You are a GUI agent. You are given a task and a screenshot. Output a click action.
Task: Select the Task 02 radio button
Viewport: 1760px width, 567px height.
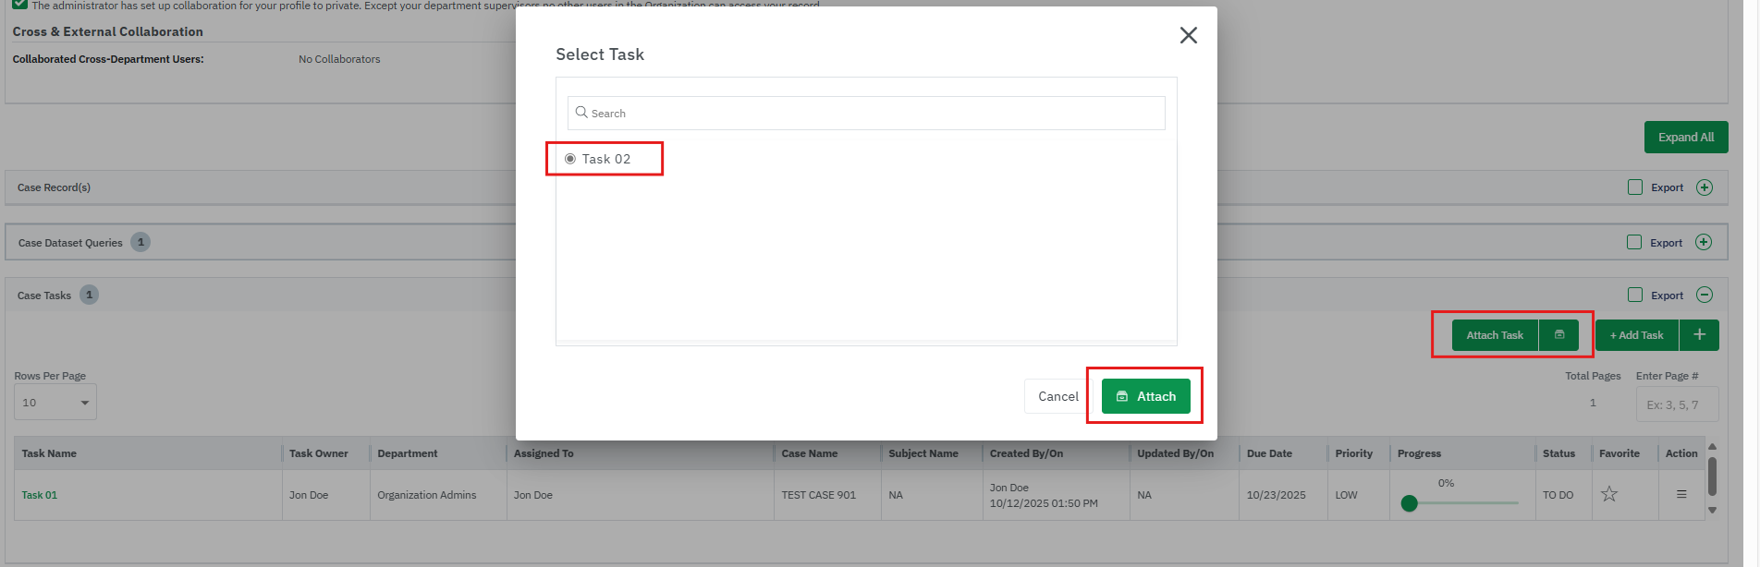point(570,159)
